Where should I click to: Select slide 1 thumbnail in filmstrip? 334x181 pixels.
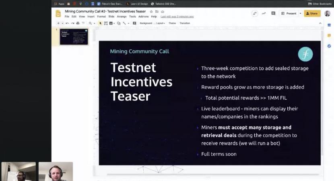(74, 37)
